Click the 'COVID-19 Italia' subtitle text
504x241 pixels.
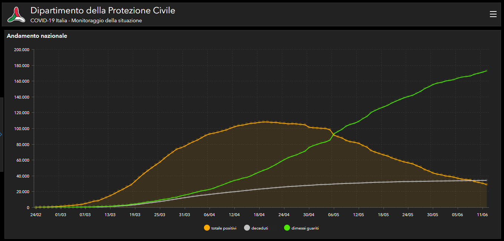coord(49,21)
